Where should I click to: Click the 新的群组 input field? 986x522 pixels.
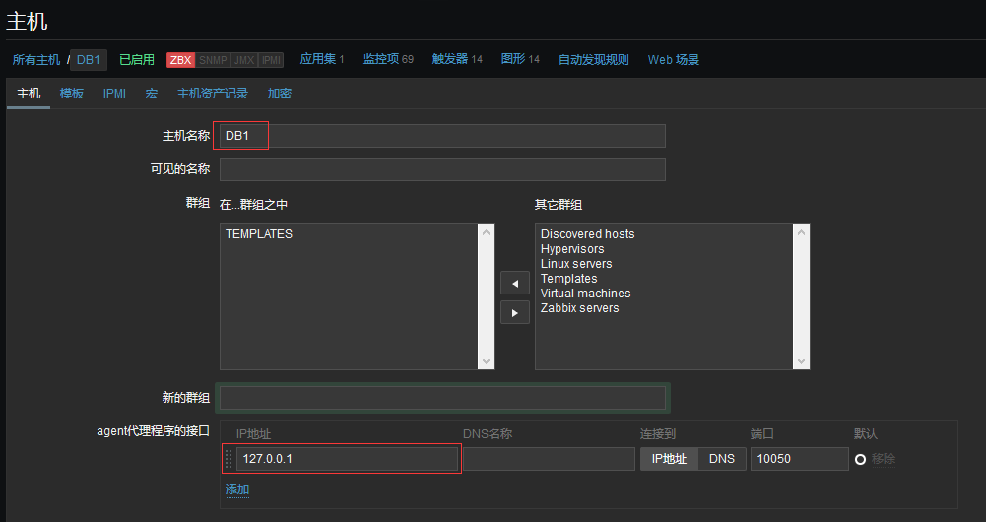click(442, 398)
